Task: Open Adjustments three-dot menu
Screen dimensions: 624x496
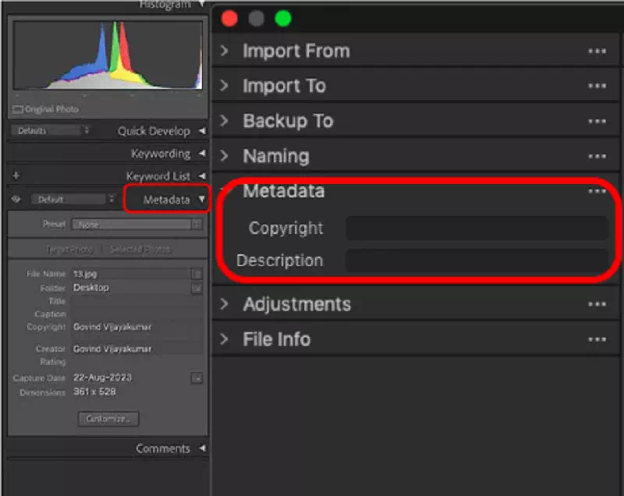Action: coord(597,305)
